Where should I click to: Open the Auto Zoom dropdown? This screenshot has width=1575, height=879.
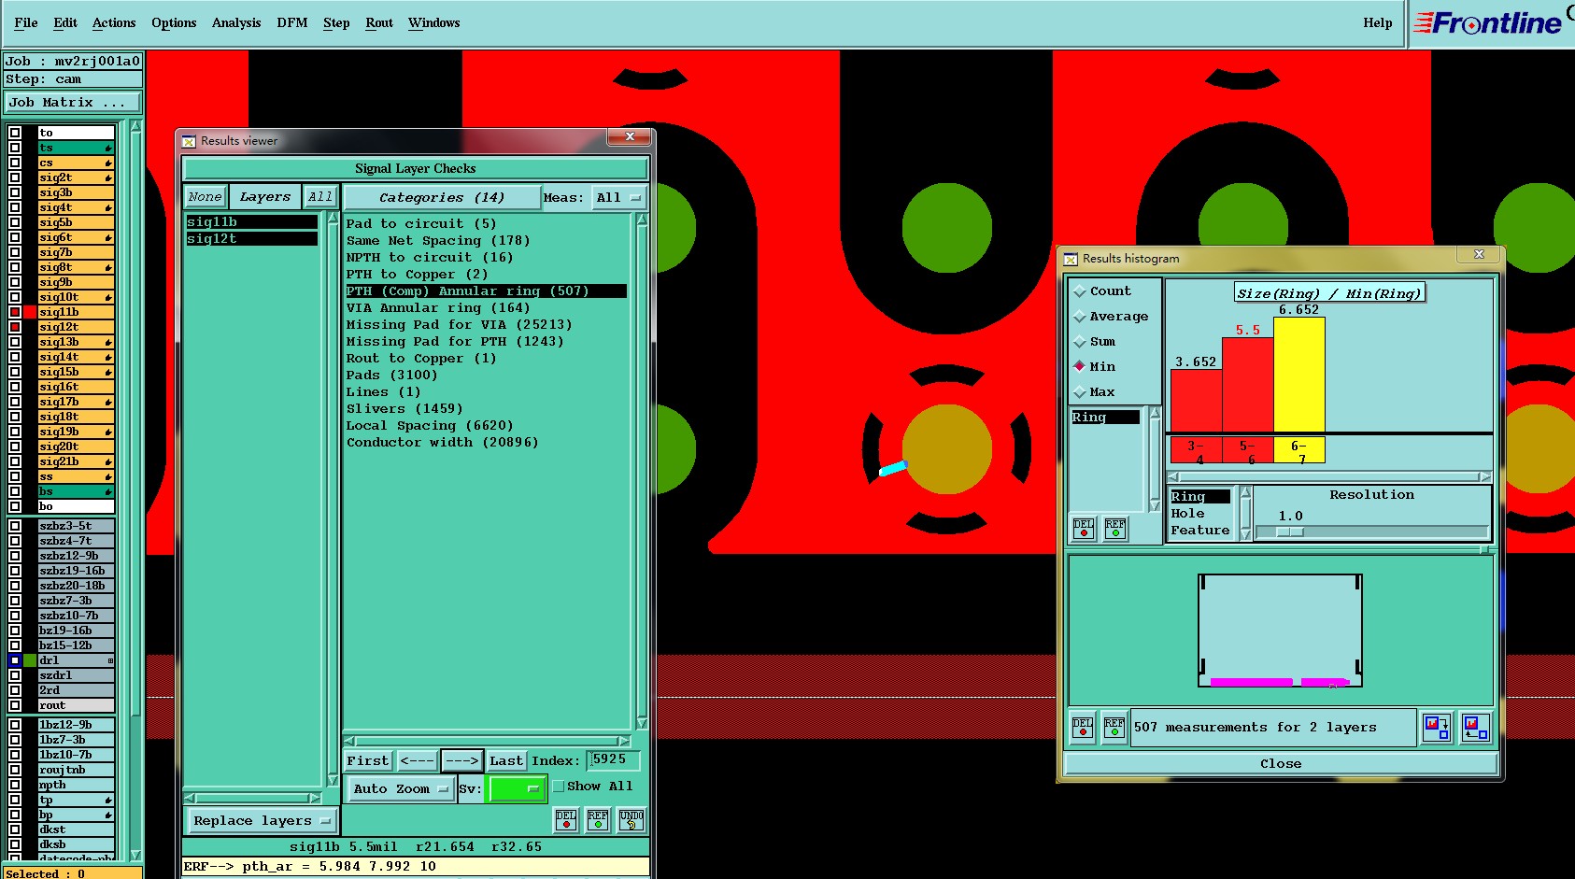(x=401, y=789)
